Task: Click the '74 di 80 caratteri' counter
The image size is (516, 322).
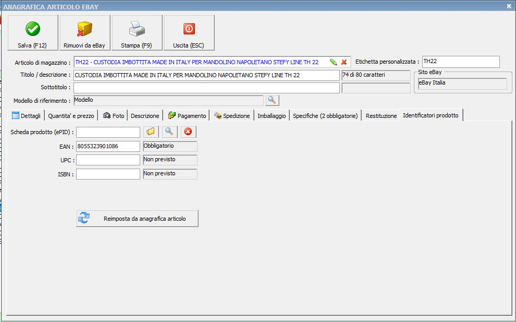Action: pos(376,76)
